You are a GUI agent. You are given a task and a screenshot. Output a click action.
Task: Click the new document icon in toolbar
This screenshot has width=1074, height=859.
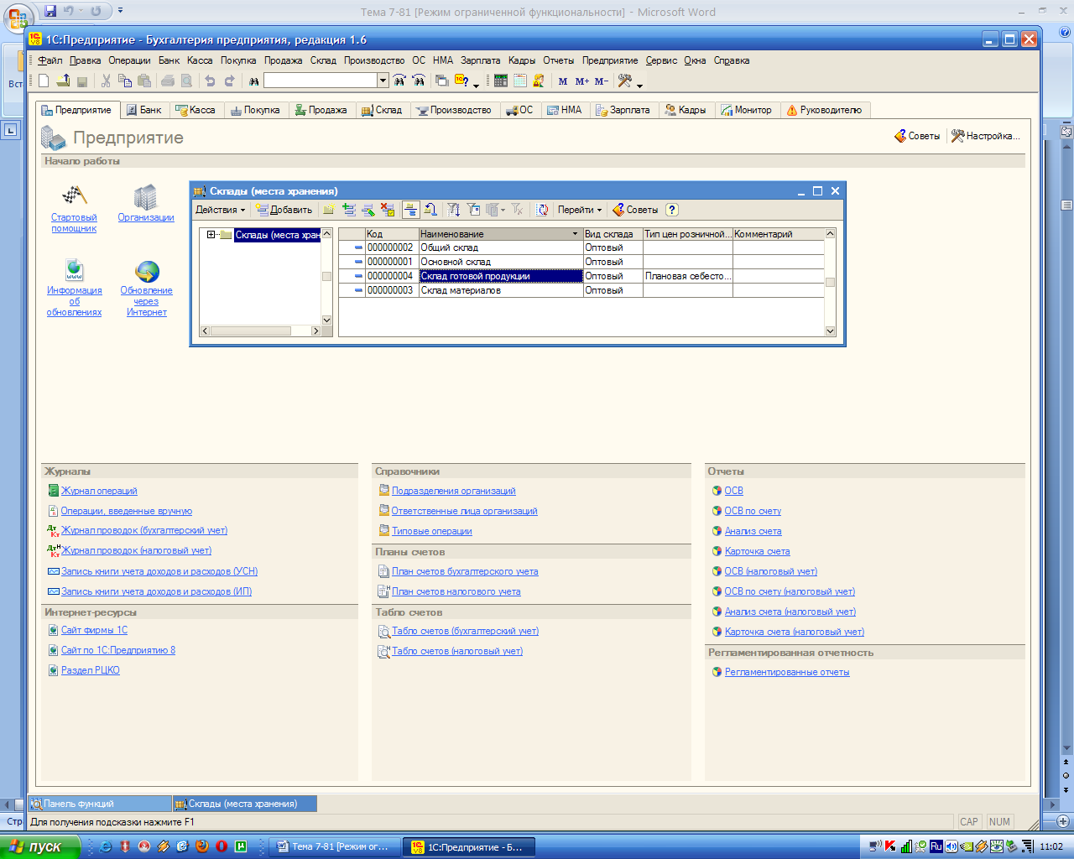(44, 81)
